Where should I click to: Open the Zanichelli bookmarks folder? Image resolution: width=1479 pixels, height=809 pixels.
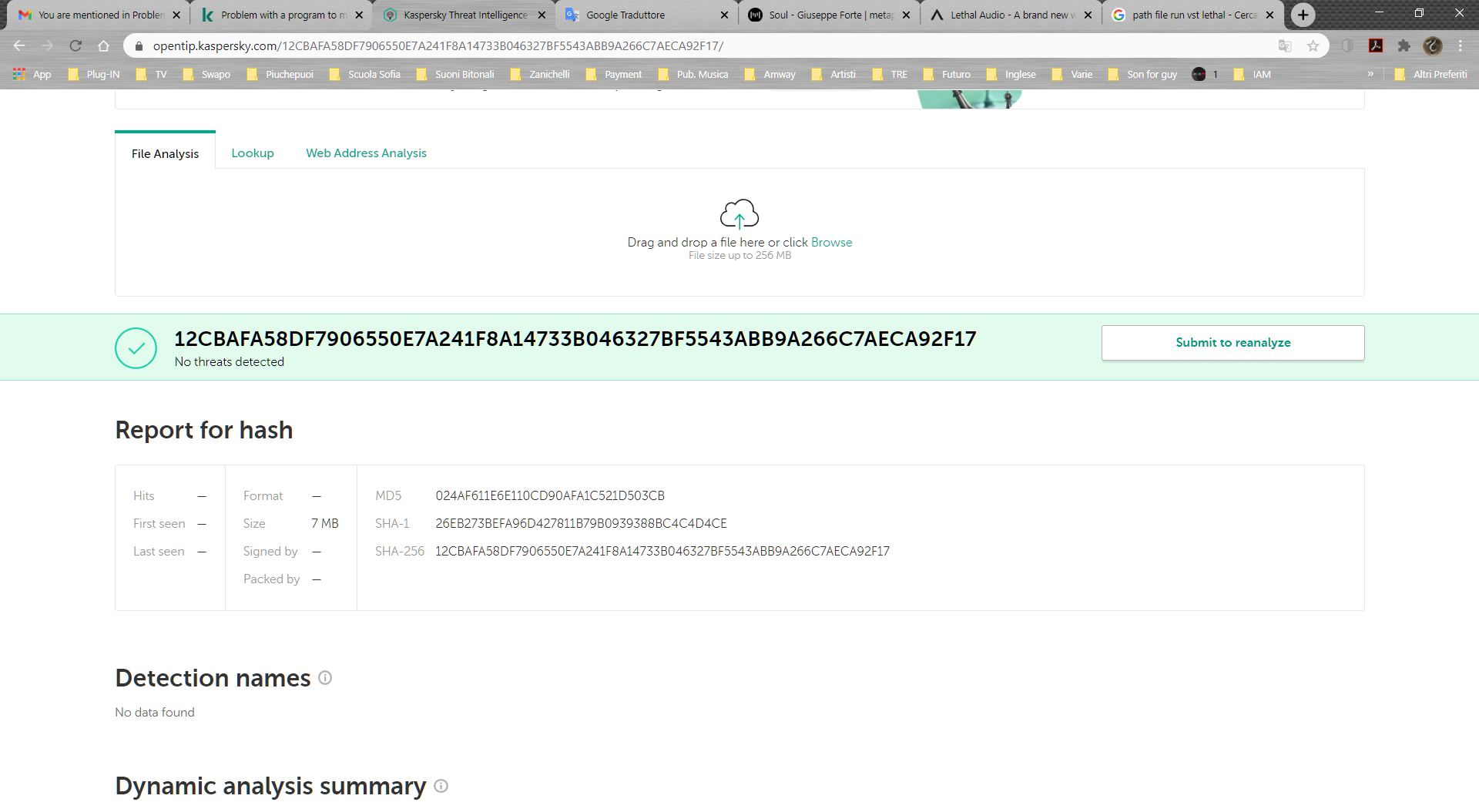coord(540,74)
